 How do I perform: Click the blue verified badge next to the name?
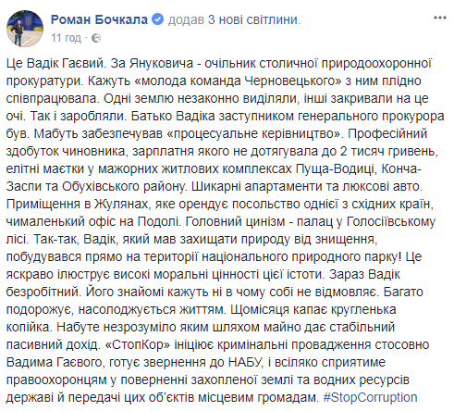tap(158, 19)
